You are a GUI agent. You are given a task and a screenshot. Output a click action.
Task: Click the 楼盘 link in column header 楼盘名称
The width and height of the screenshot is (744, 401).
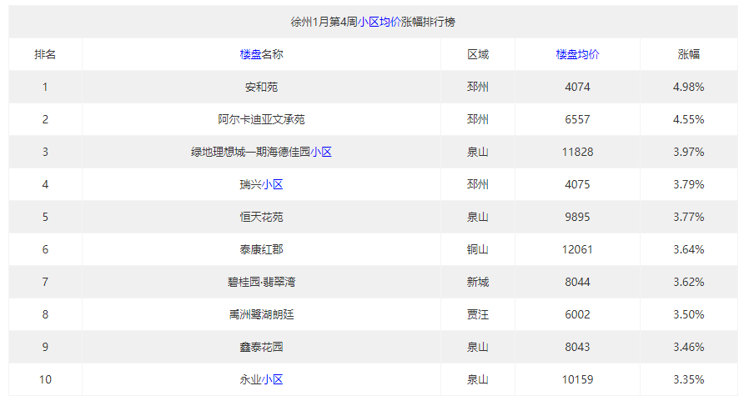click(250, 54)
